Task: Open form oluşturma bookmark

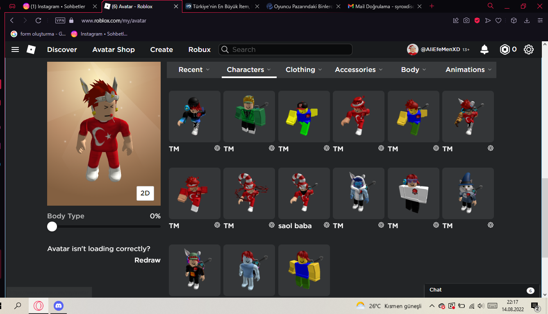Action: tap(38, 34)
